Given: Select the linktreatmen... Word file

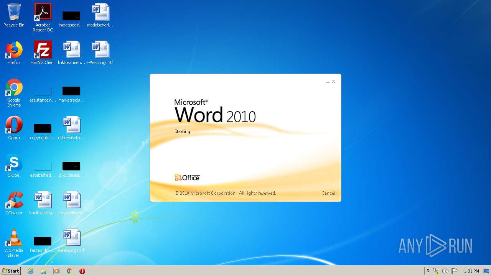Looking at the screenshot, I should tap(71, 53).
